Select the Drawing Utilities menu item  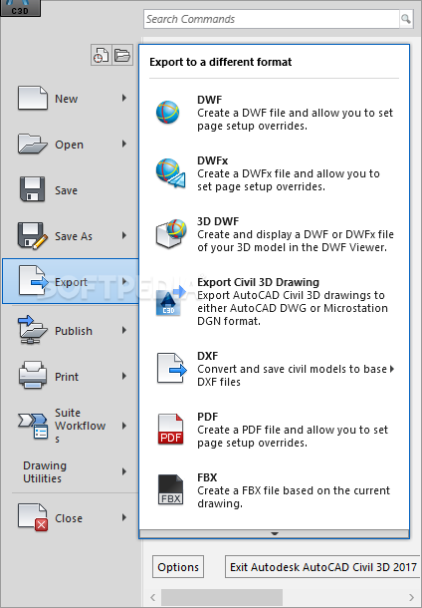coord(71,471)
